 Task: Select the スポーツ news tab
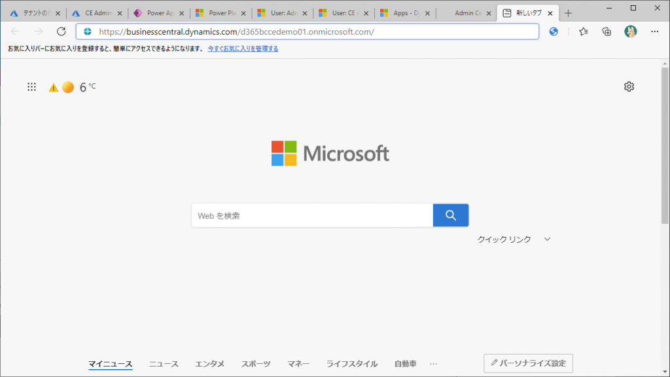pyautogui.click(x=256, y=364)
